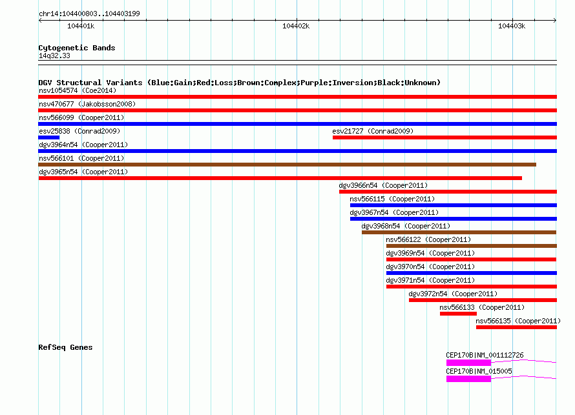Select the dgv3966n54 (Cooper2011) label

[x=383, y=185]
